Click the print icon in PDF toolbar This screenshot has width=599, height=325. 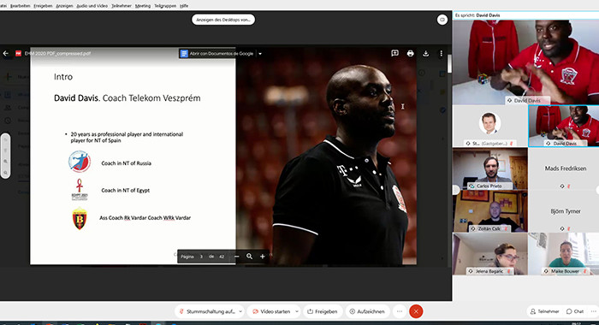(x=410, y=54)
